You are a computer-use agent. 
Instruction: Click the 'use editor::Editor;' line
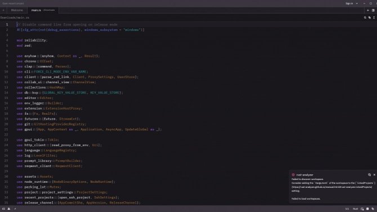pyautogui.click(x=35, y=98)
